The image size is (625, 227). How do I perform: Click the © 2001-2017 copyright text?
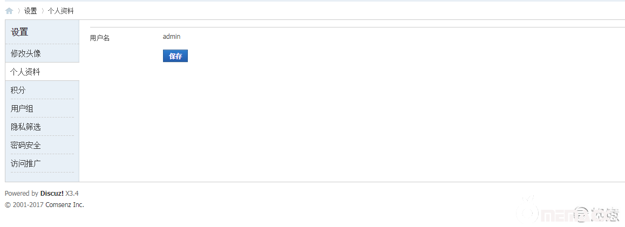click(24, 205)
